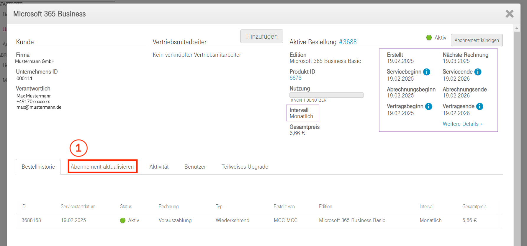
Task: Click info icon next to Serviceende
Action: coord(478,72)
